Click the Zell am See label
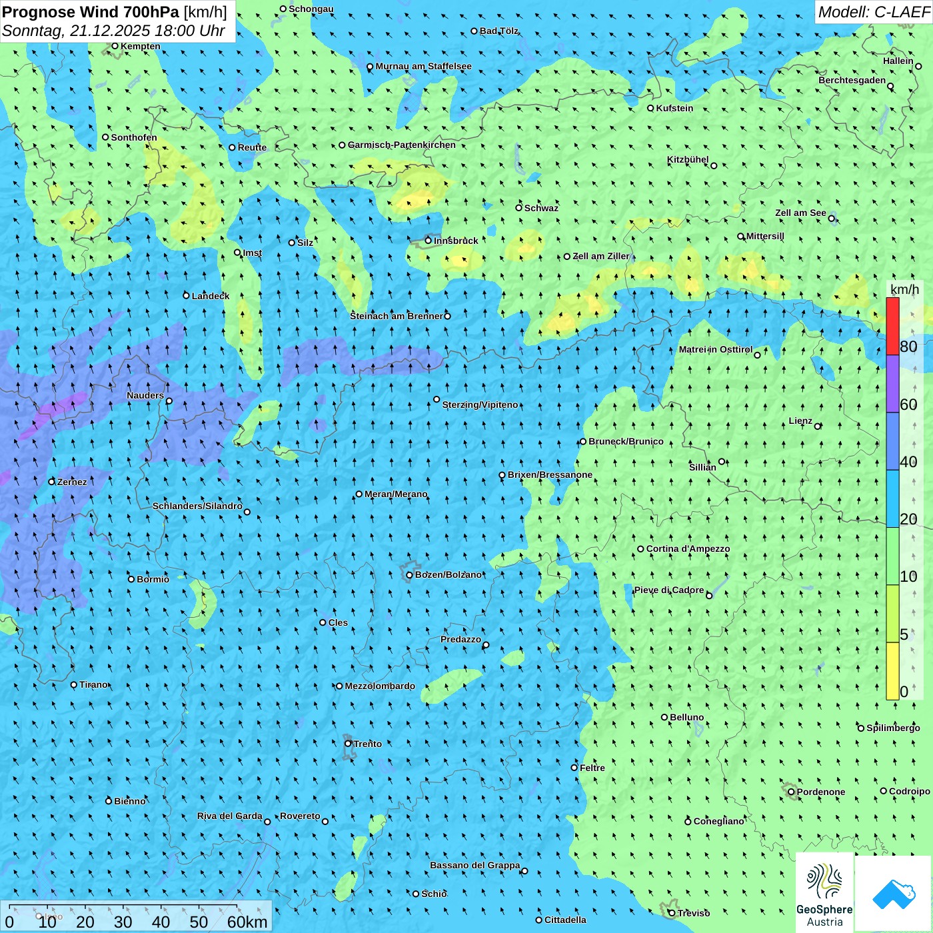 [800, 213]
